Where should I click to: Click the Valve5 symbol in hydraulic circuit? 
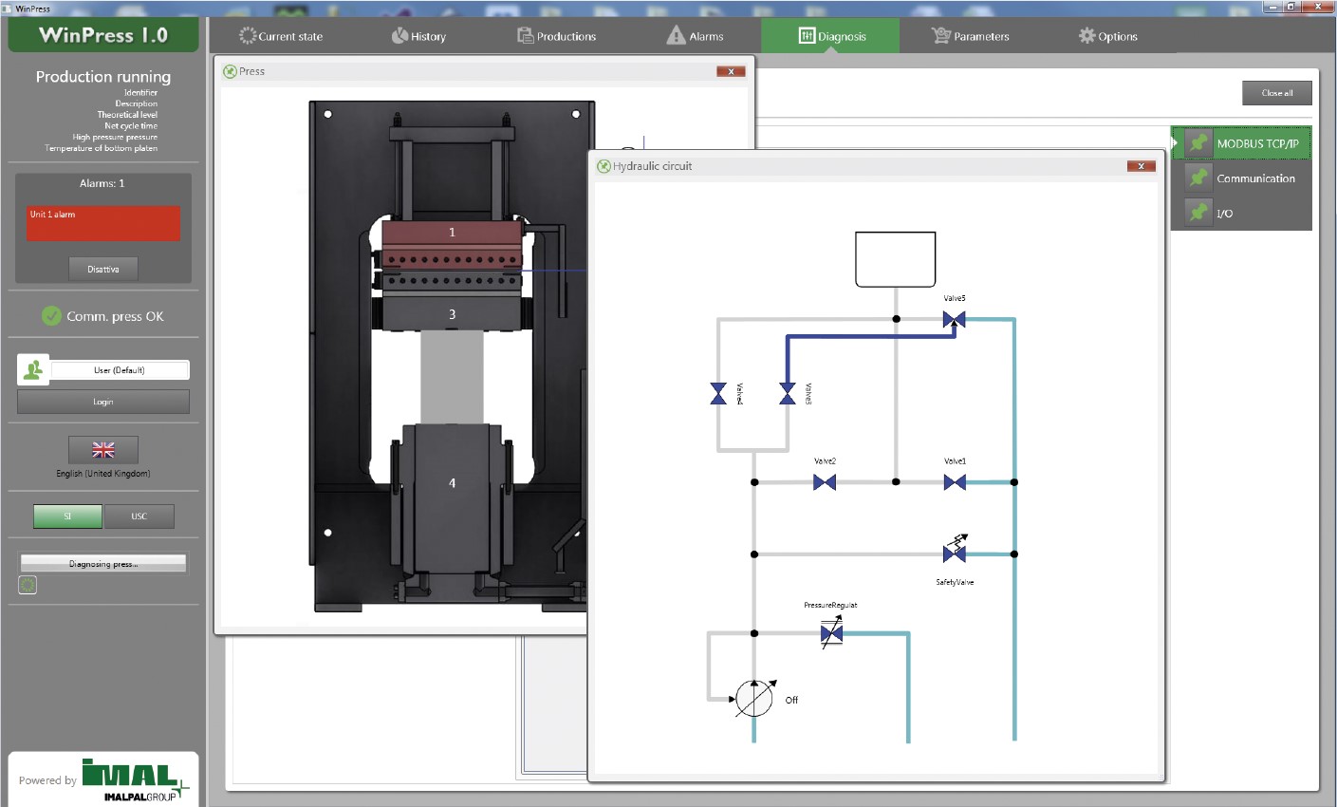[x=955, y=320]
